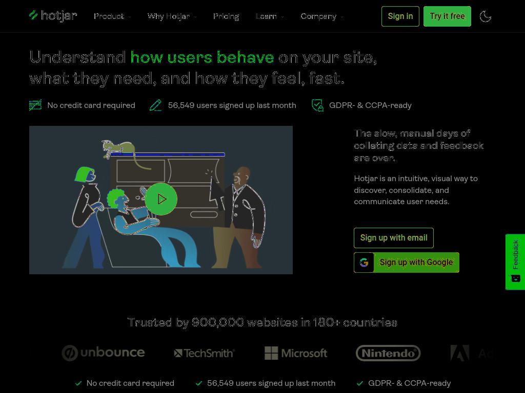This screenshot has width=525, height=393.
Task: Play the intro video
Action: pyautogui.click(x=161, y=199)
